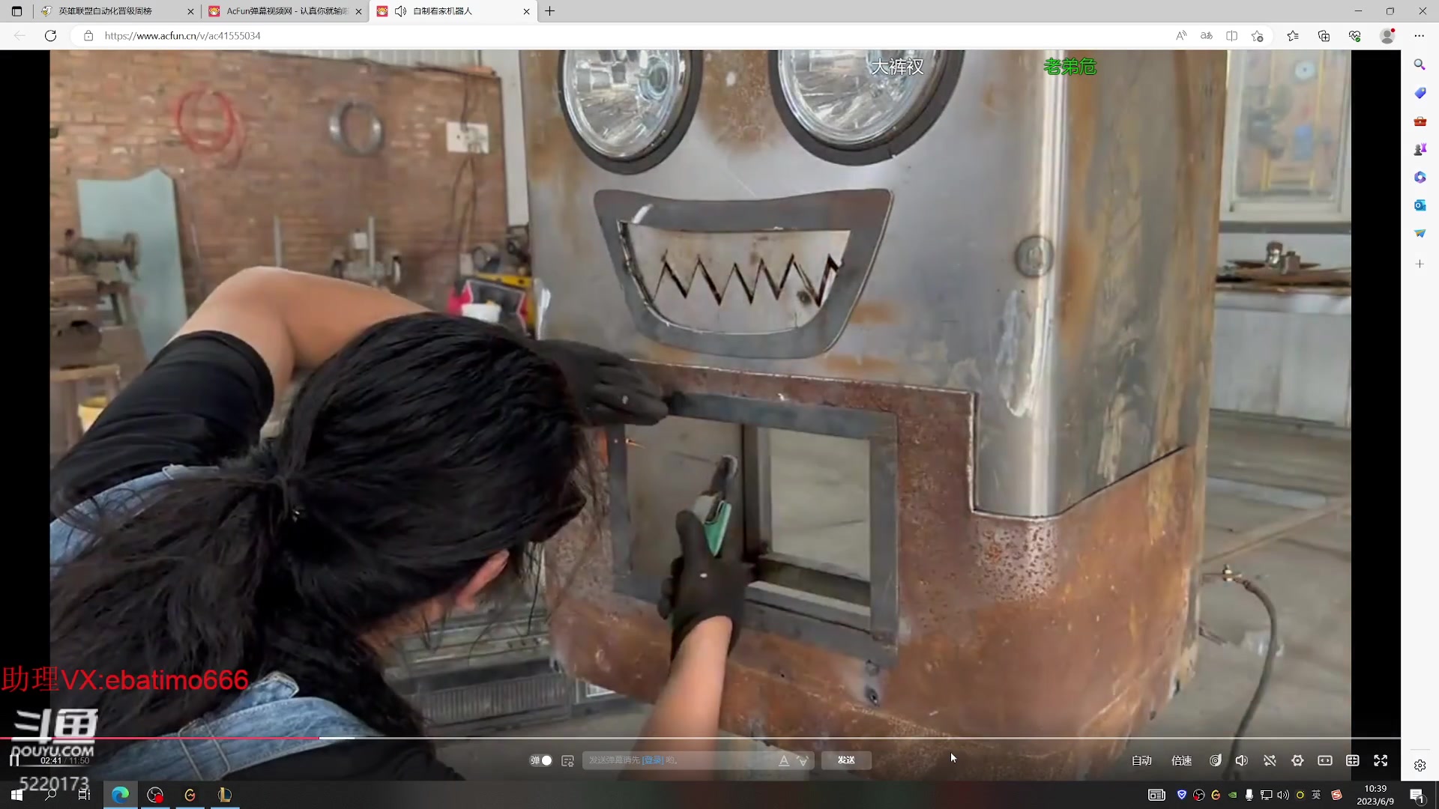
Task: Open the 倍速 playback speed menu
Action: [1181, 760]
